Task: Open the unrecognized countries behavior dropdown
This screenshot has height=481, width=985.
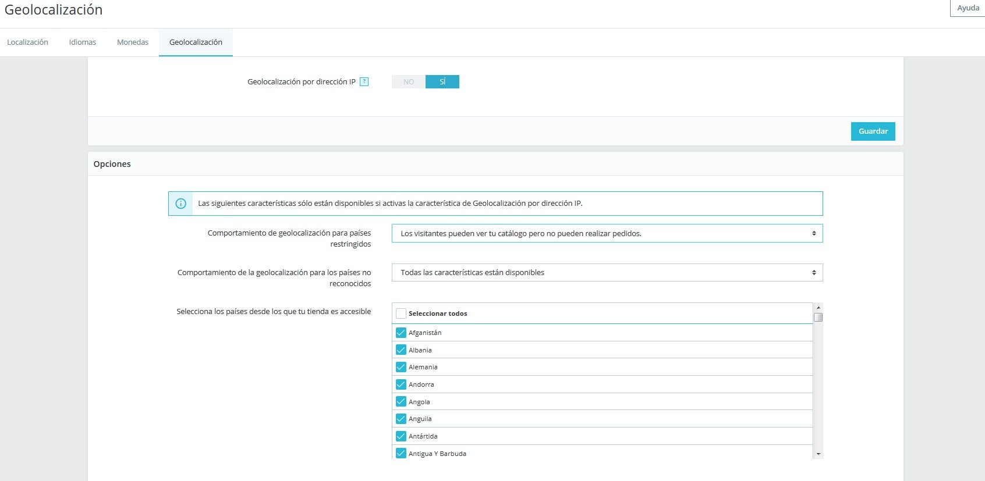Action: (607, 272)
